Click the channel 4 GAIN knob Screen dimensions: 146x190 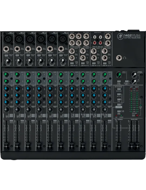coord(41,61)
